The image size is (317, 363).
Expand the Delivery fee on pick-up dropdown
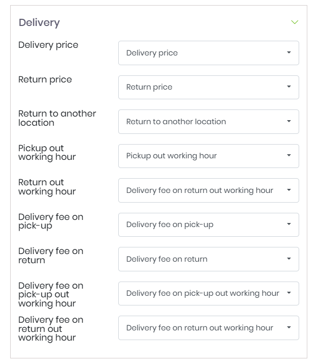tap(208, 225)
